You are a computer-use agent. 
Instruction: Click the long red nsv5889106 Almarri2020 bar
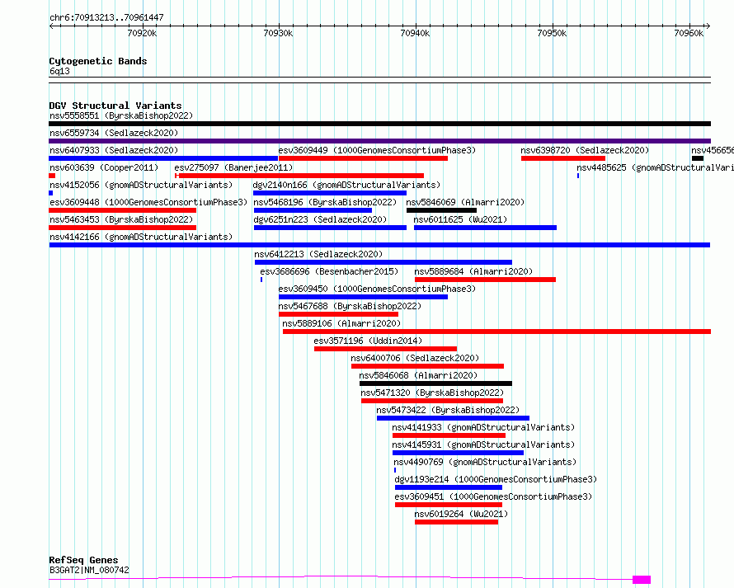pyautogui.click(x=496, y=332)
